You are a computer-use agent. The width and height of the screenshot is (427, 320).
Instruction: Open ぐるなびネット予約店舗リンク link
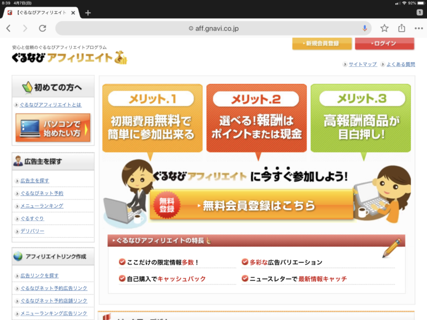click(54, 301)
